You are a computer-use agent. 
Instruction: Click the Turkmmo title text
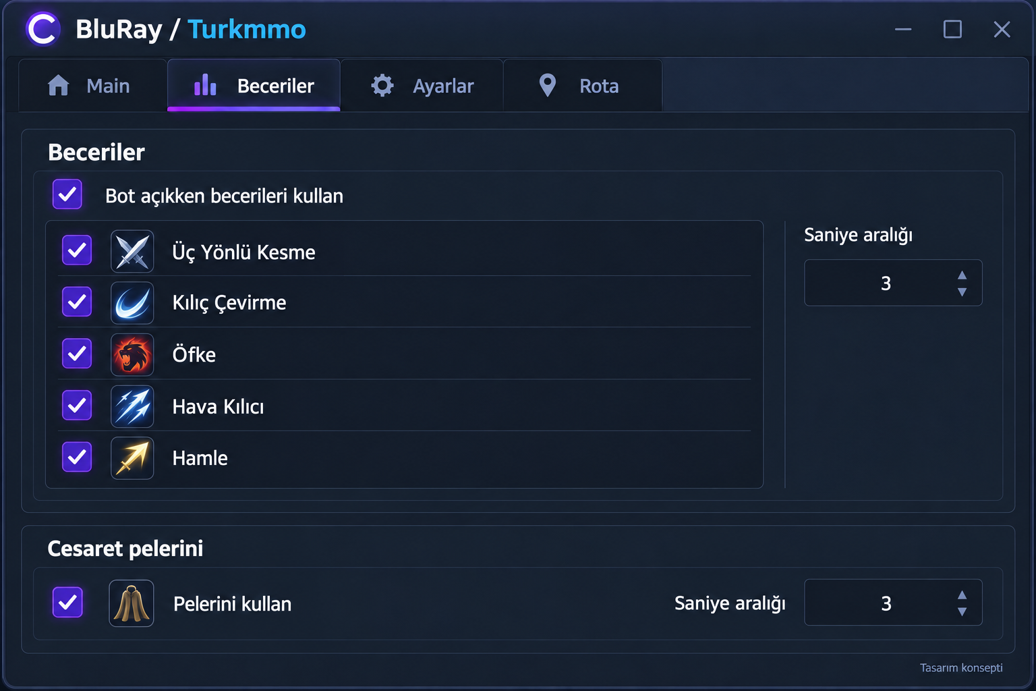tap(247, 29)
